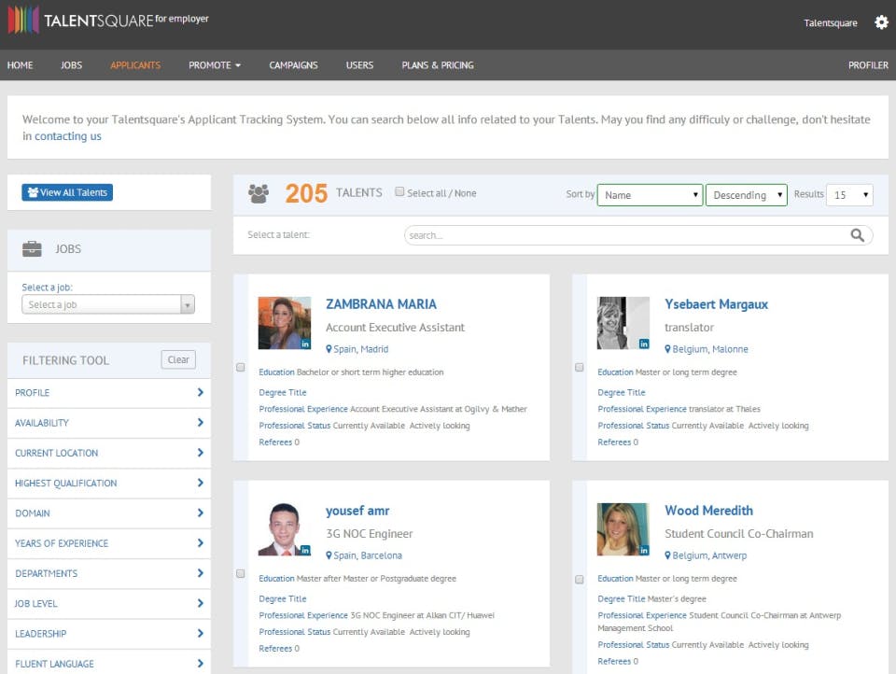
Task: Open the Sort by Name dropdown
Action: tap(650, 195)
